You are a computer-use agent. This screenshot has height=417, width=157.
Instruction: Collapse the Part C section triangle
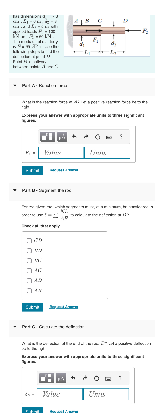point(15,327)
